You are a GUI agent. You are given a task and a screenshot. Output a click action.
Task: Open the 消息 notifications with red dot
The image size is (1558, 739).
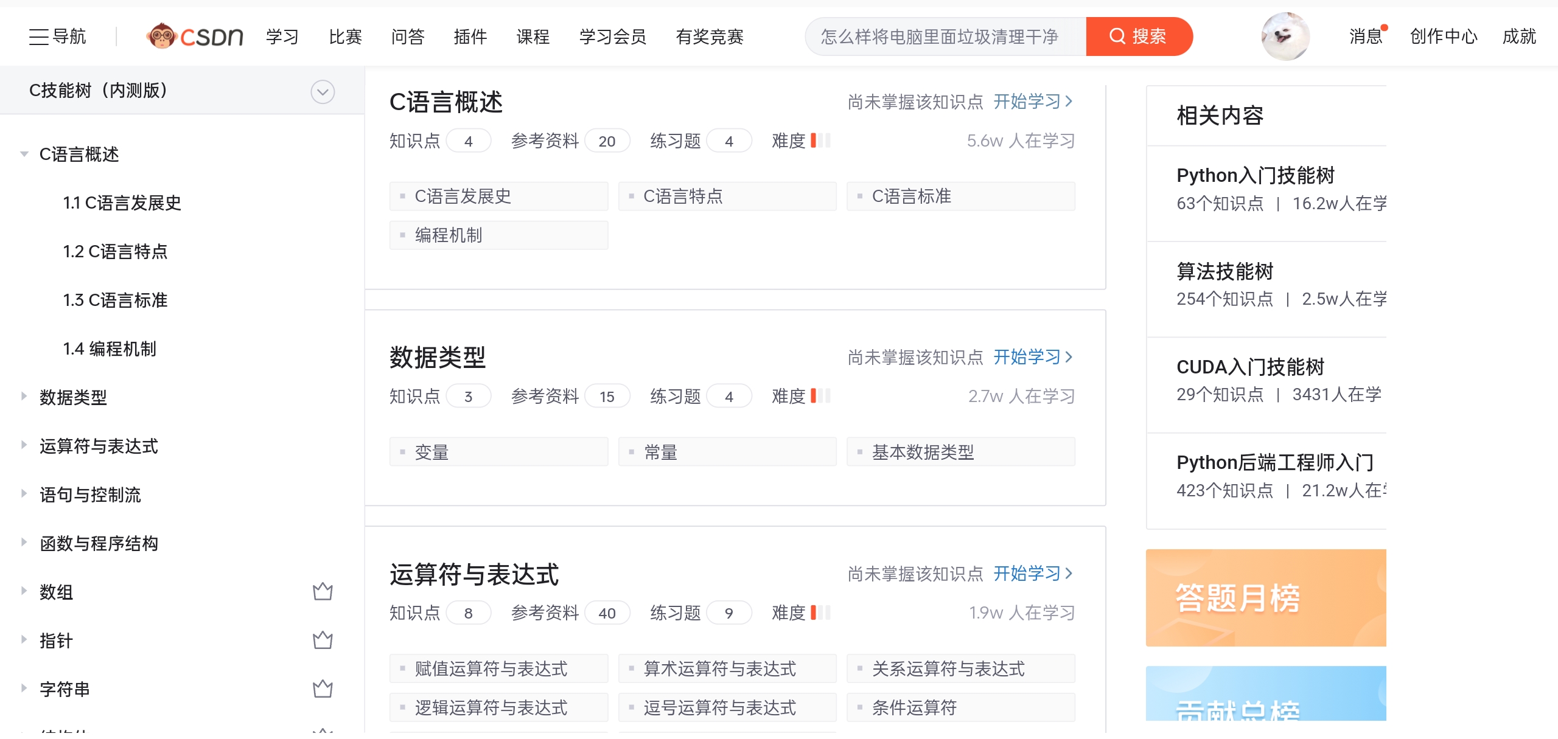tap(1366, 36)
